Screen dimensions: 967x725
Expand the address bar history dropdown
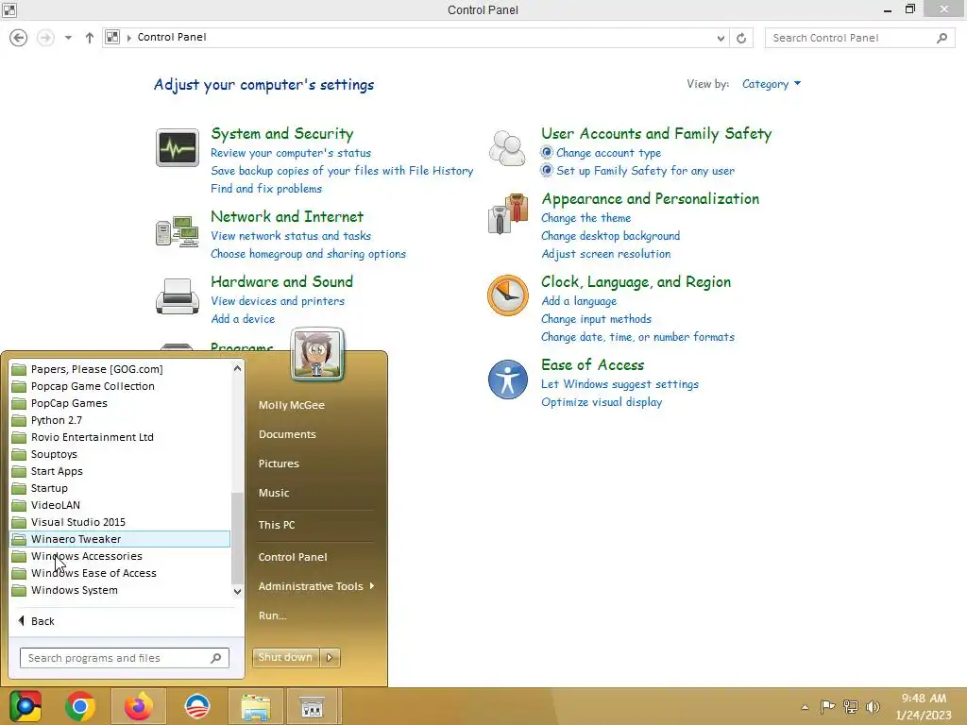tap(721, 38)
